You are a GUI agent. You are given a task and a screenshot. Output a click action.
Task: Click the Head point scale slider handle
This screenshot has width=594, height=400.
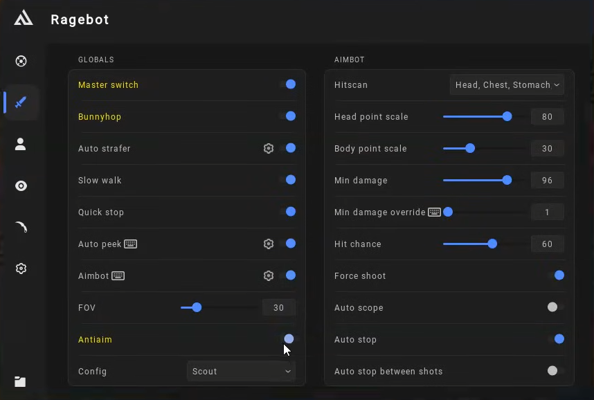(x=507, y=116)
